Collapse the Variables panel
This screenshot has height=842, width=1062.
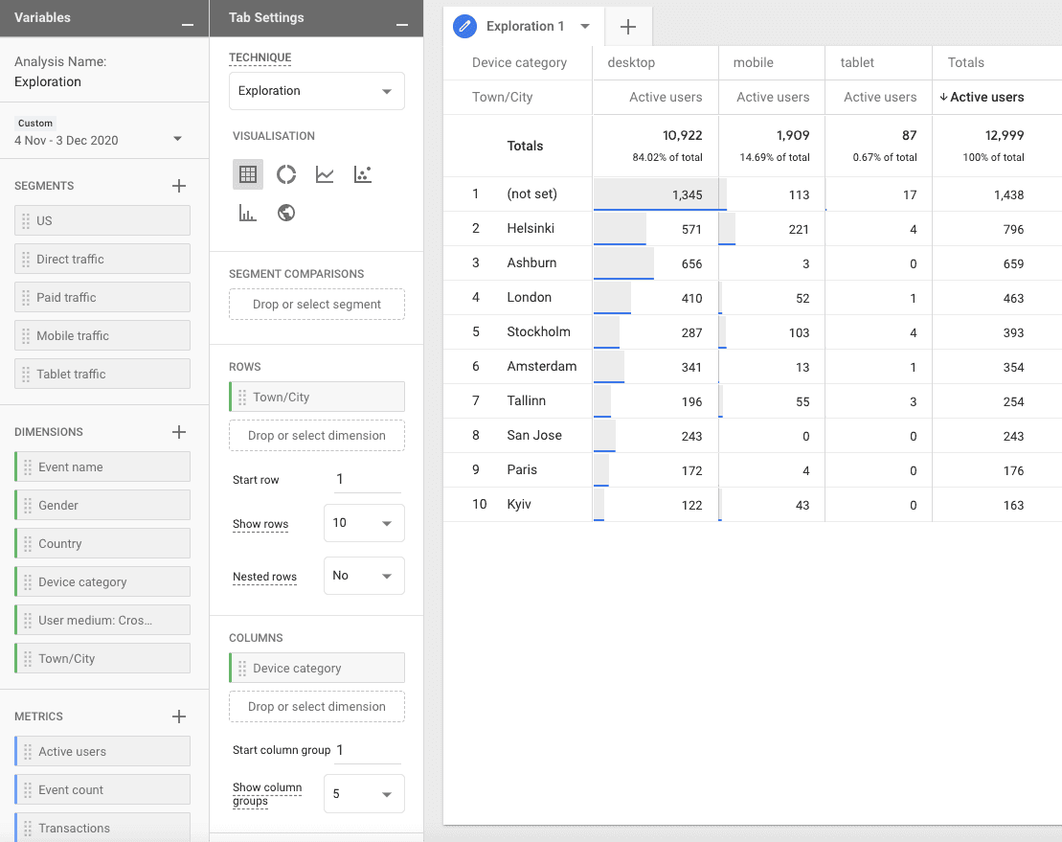[x=188, y=21]
